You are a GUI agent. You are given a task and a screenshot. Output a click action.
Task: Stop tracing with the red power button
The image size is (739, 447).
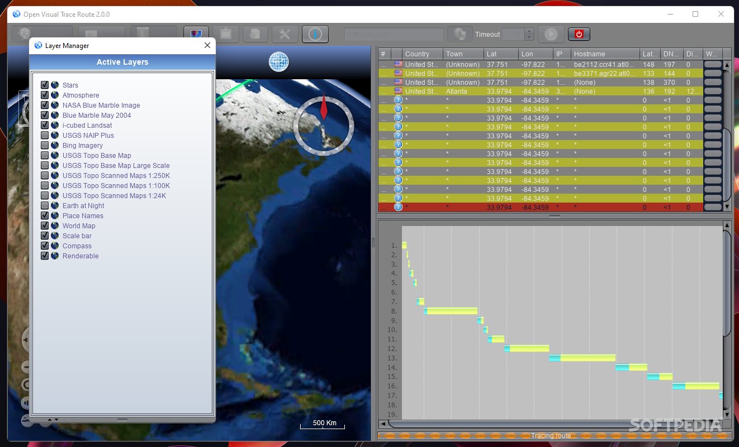[579, 34]
